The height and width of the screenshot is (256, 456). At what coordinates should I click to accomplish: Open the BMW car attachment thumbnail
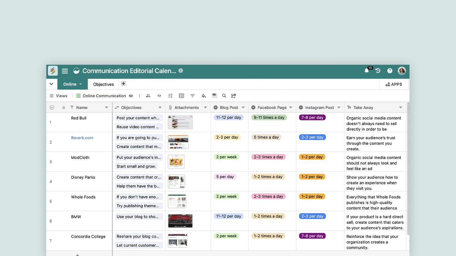pyautogui.click(x=180, y=221)
